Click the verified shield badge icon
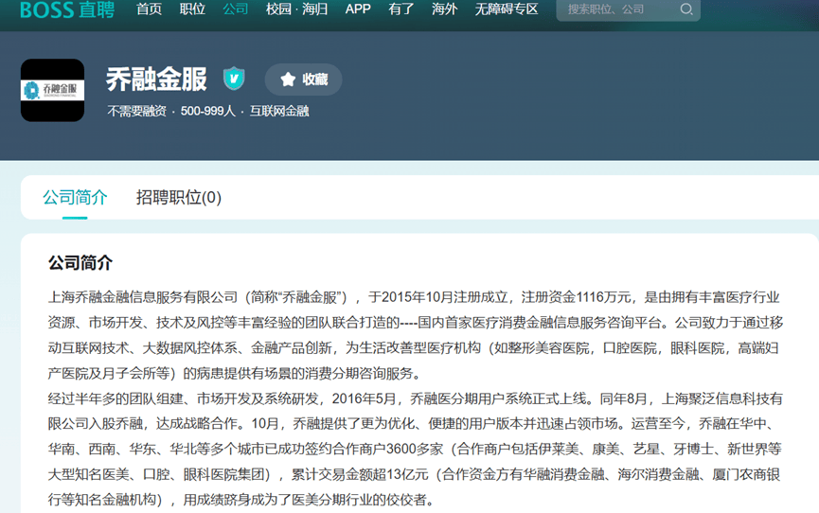Screen dimensions: 819x513 pos(234,79)
